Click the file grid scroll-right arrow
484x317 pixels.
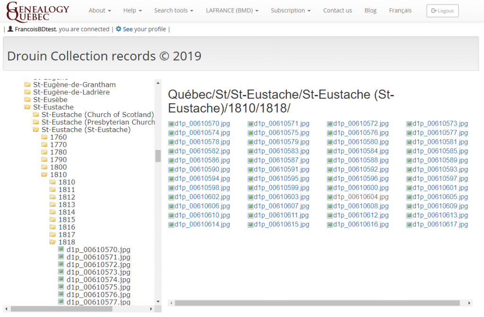click(x=469, y=303)
